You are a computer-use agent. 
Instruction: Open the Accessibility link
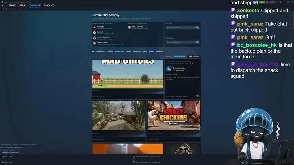(24, 145)
